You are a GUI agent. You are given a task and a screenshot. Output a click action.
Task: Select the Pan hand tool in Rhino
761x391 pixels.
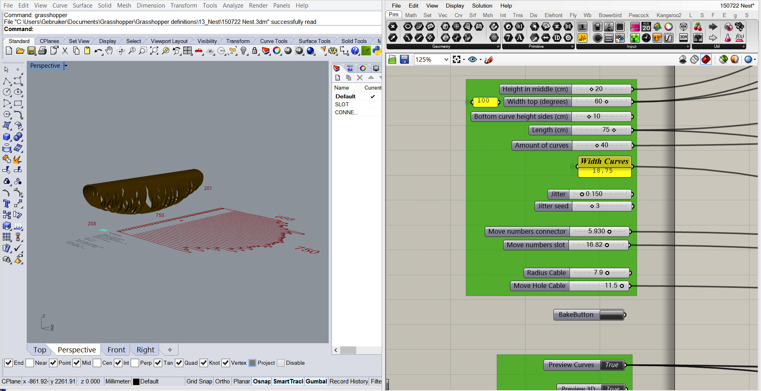[109, 51]
